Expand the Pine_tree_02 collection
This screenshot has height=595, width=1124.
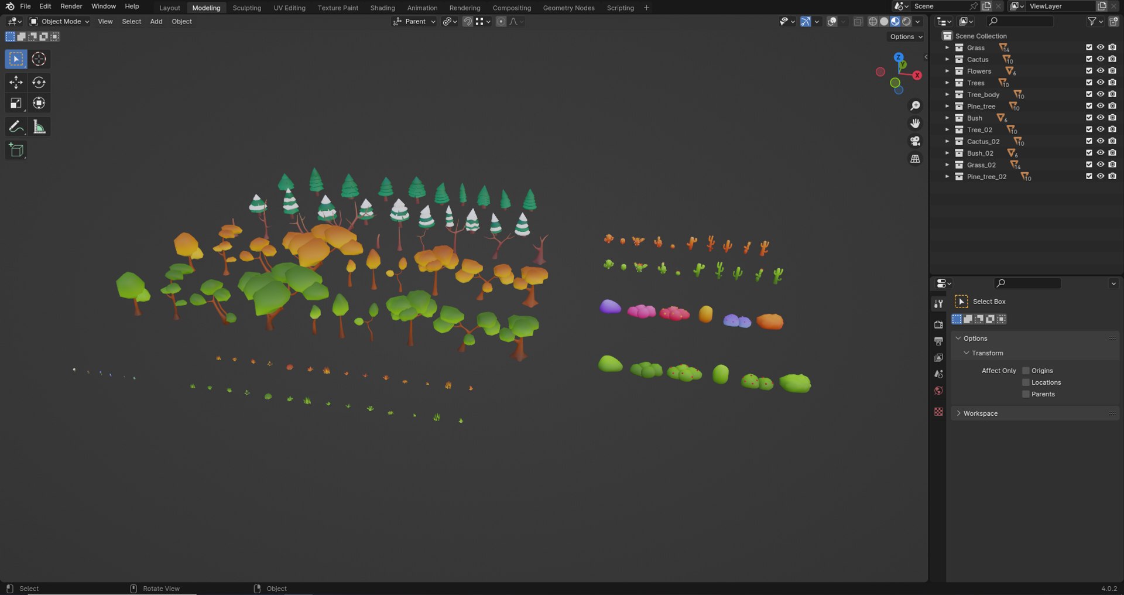(947, 176)
